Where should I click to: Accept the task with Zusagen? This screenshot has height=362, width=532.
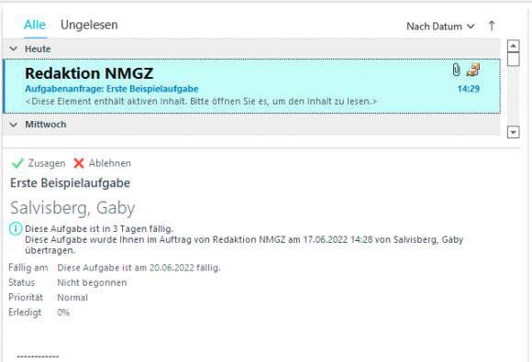tap(39, 163)
